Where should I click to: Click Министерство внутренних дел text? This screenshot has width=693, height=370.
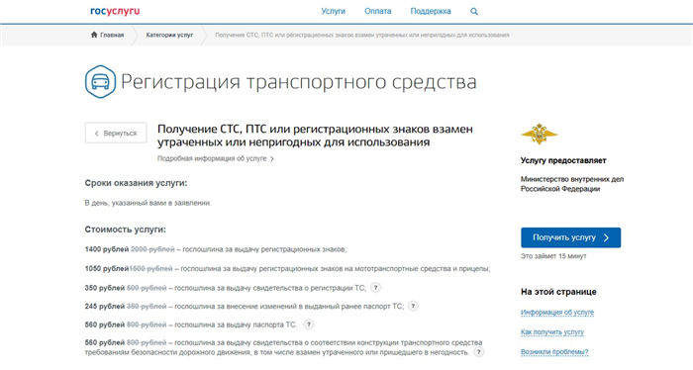572,184
